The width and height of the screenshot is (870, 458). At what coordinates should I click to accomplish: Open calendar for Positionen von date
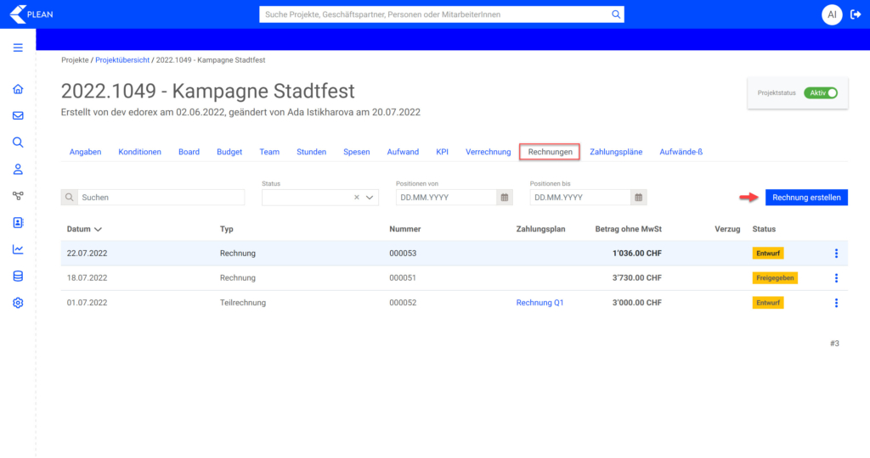click(x=505, y=198)
